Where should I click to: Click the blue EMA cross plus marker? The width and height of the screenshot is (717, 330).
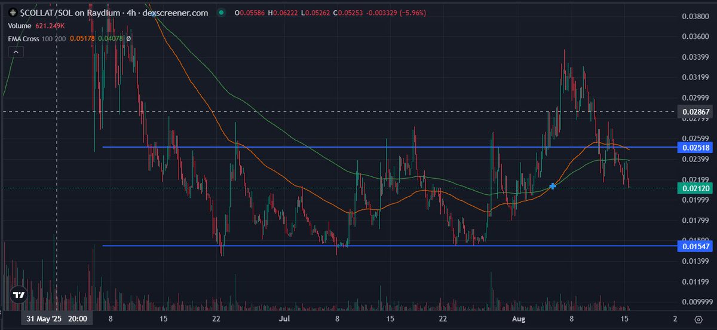pos(553,187)
